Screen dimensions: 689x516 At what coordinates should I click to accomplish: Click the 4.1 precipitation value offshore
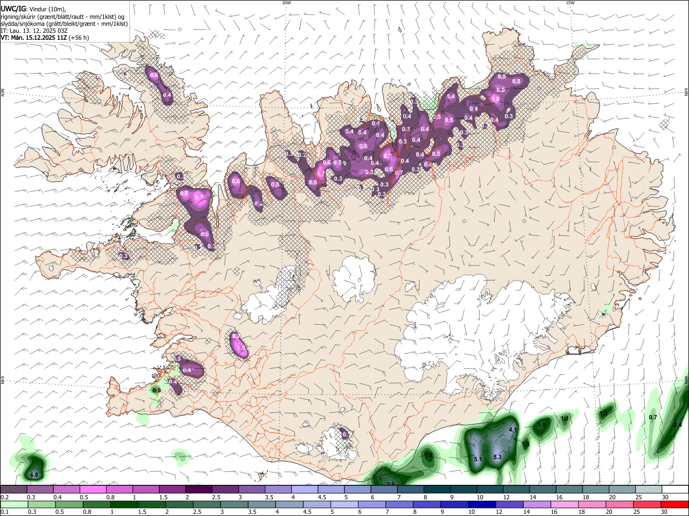[513, 430]
